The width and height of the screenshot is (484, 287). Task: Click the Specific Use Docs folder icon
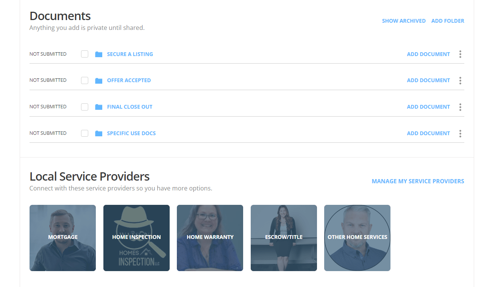99,133
